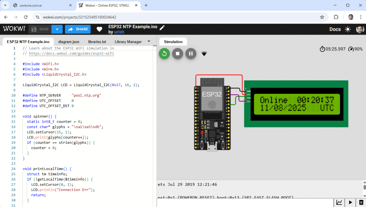Open the Docs link
Screen dimensions: 366x207
point(335,29)
